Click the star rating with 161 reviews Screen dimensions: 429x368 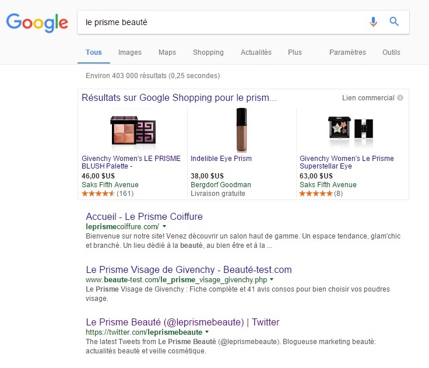107,194
